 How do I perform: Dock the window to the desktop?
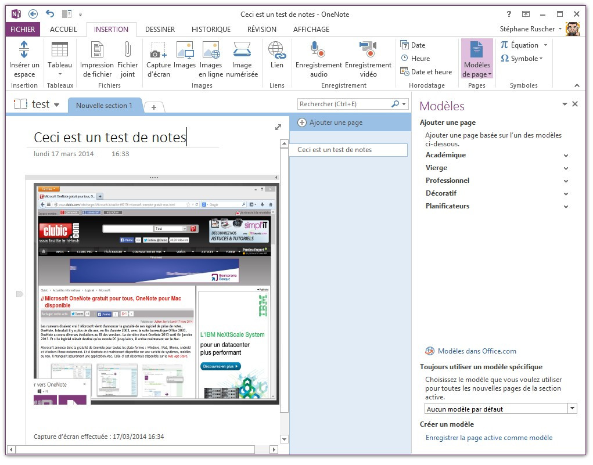[67, 14]
